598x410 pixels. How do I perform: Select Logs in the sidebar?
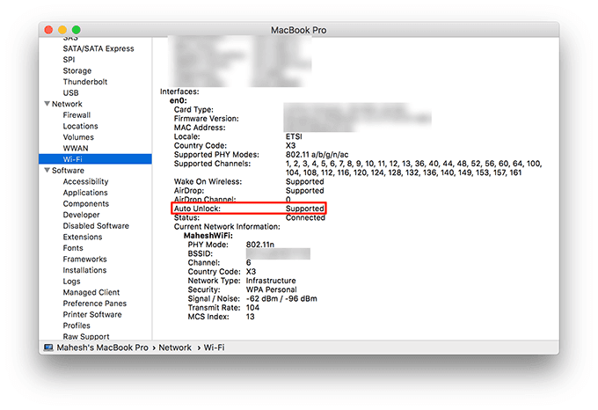[72, 282]
